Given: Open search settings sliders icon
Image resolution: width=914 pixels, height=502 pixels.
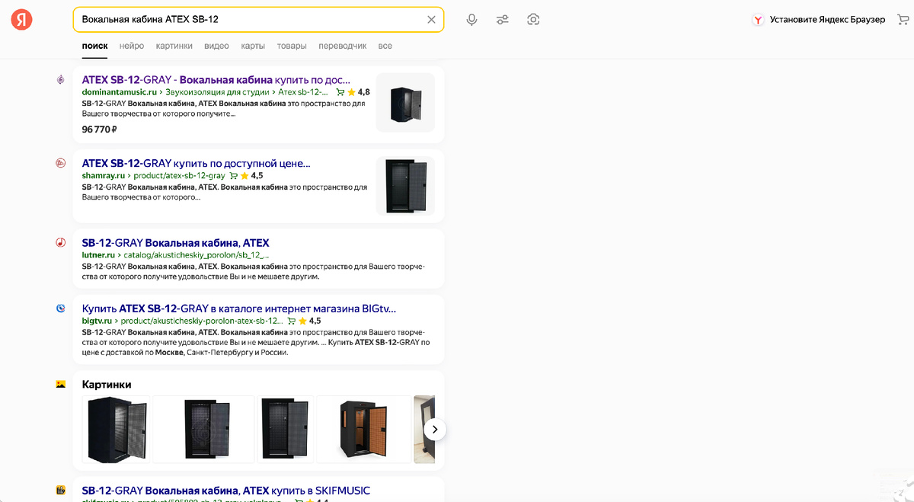Looking at the screenshot, I should pos(503,20).
